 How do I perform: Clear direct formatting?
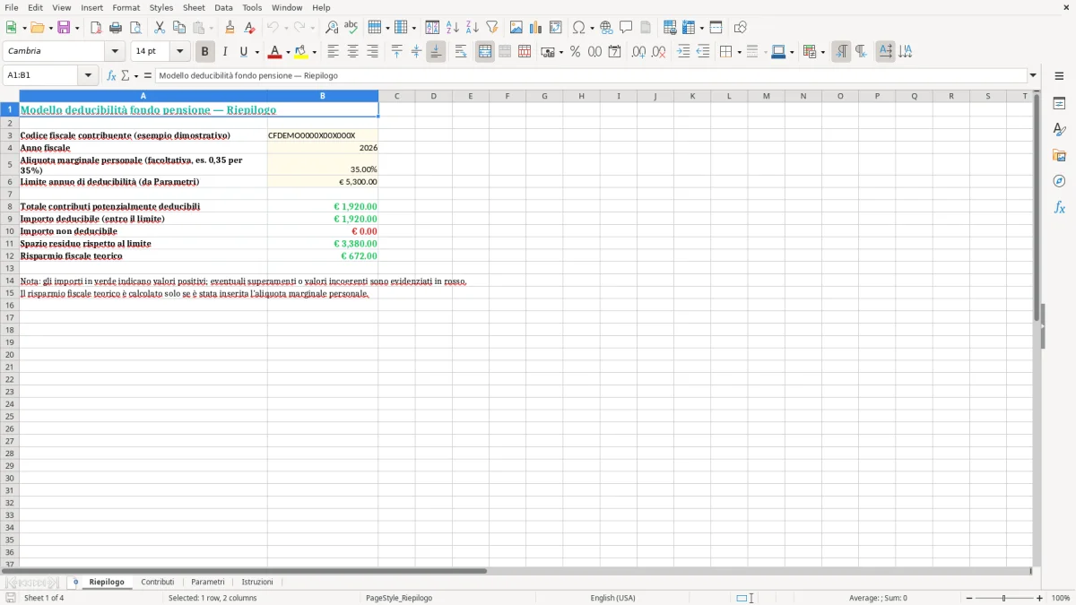(250, 28)
